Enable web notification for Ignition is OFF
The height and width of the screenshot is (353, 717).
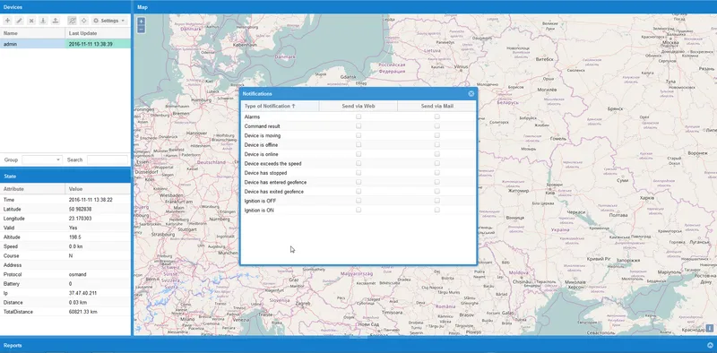[x=358, y=201]
